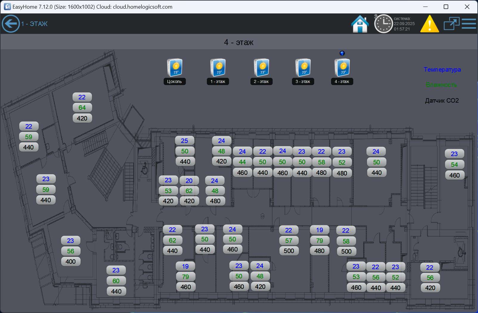Click the temperature value 25 sensor
Viewport: 478px width, 313px height.
[x=184, y=141]
